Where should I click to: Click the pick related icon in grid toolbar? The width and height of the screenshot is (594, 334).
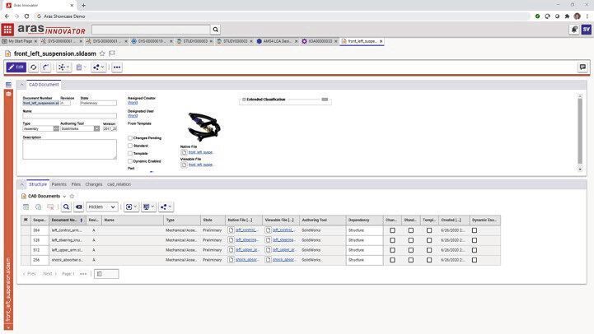coord(38,207)
